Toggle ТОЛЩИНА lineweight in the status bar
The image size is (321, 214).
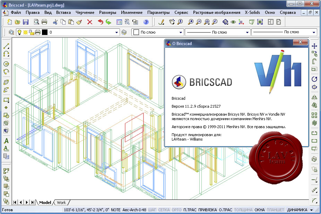pos(243,210)
